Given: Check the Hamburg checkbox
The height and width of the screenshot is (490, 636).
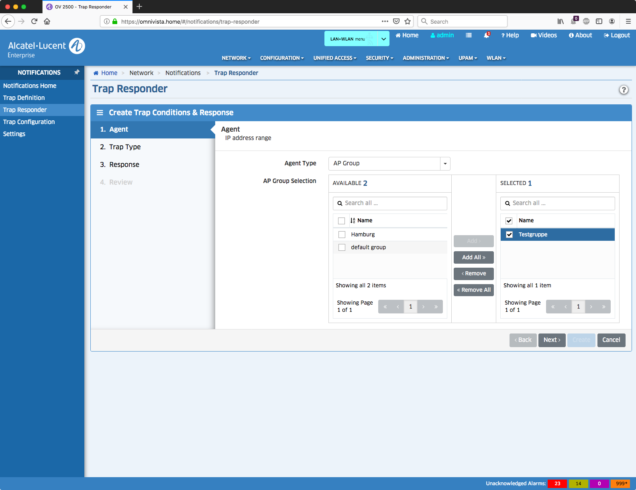Looking at the screenshot, I should pos(342,235).
